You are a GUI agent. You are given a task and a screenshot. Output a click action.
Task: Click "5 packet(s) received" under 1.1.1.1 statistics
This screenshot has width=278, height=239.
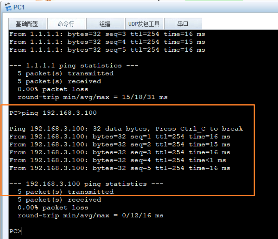[59, 81]
